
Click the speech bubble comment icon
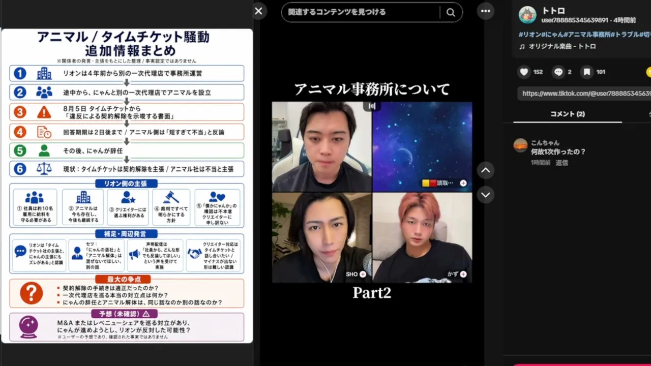pyautogui.click(x=558, y=72)
